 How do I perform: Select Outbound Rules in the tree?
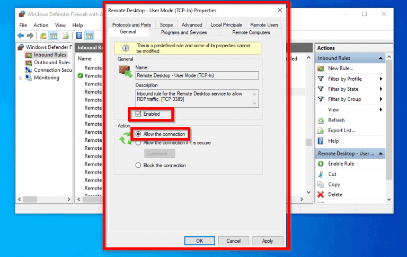[52, 62]
